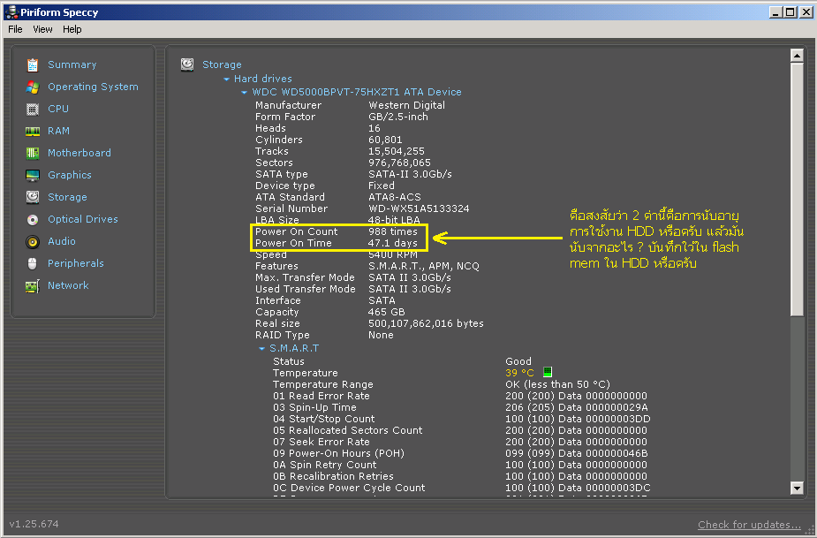The image size is (817, 538).
Task: Click the 39 °C temperature value
Action: (x=519, y=373)
